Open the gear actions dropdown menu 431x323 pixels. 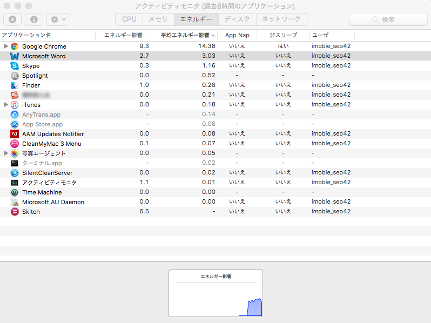(58, 19)
